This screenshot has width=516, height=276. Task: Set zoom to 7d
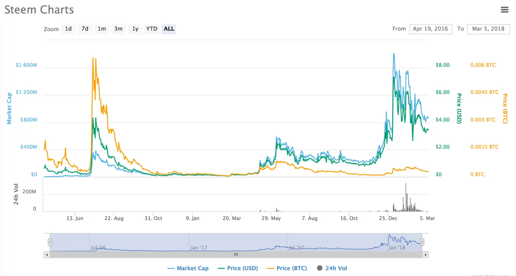point(85,29)
